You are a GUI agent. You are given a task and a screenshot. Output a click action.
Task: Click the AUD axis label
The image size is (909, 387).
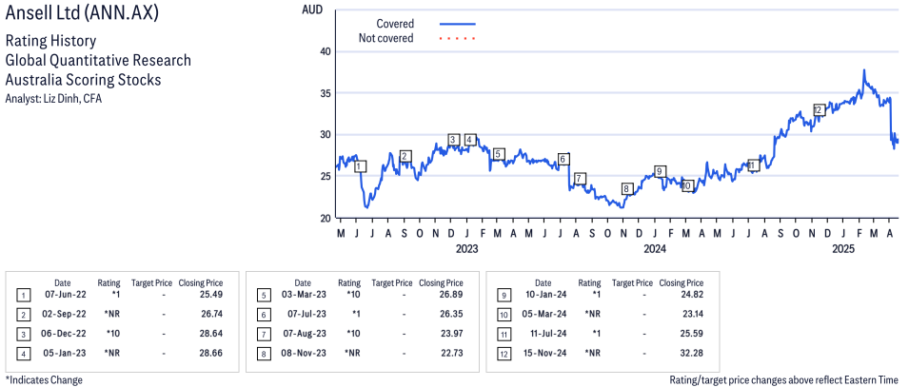[x=313, y=10]
